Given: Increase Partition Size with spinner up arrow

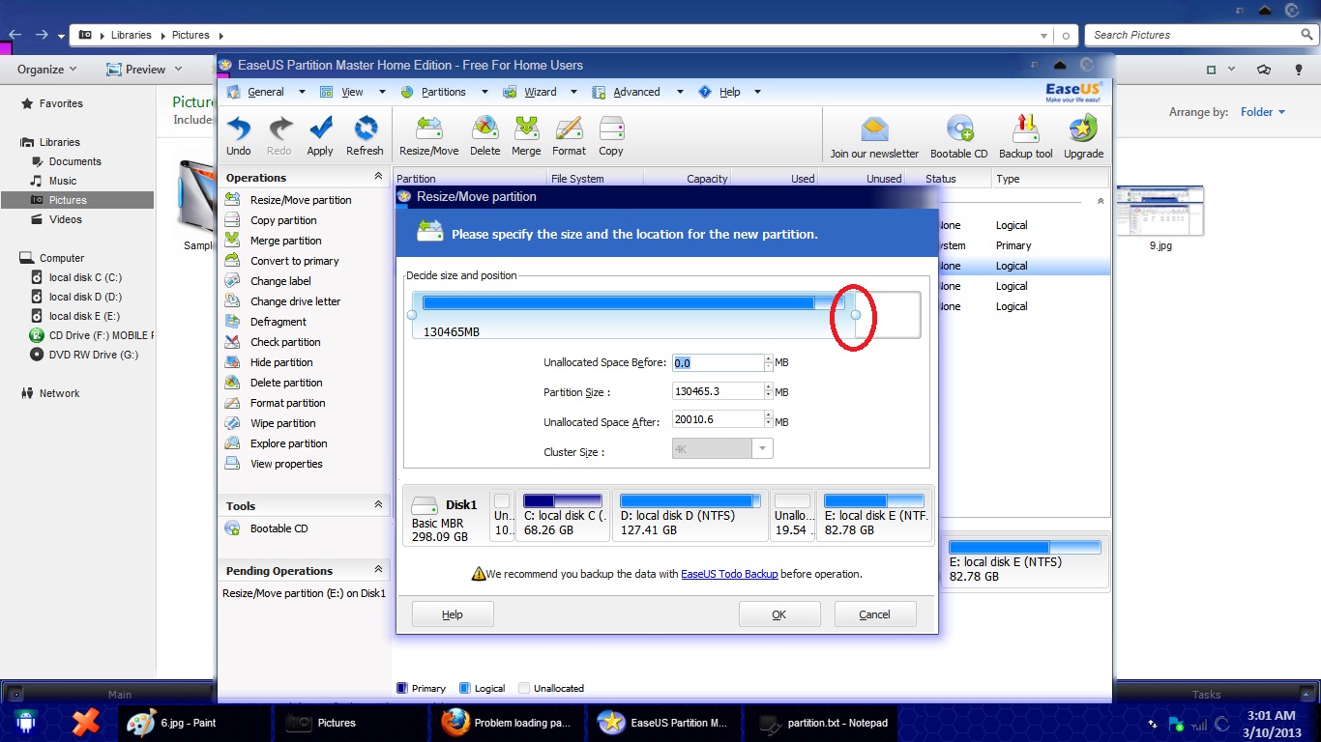Looking at the screenshot, I should (x=769, y=387).
